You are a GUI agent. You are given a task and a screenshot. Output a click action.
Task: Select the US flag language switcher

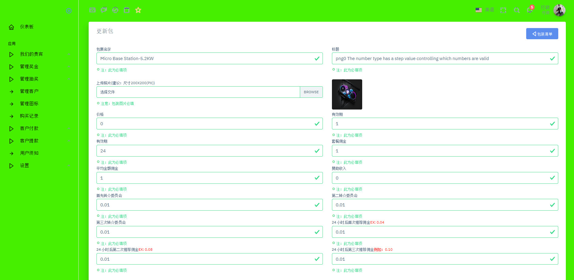pyautogui.click(x=479, y=10)
